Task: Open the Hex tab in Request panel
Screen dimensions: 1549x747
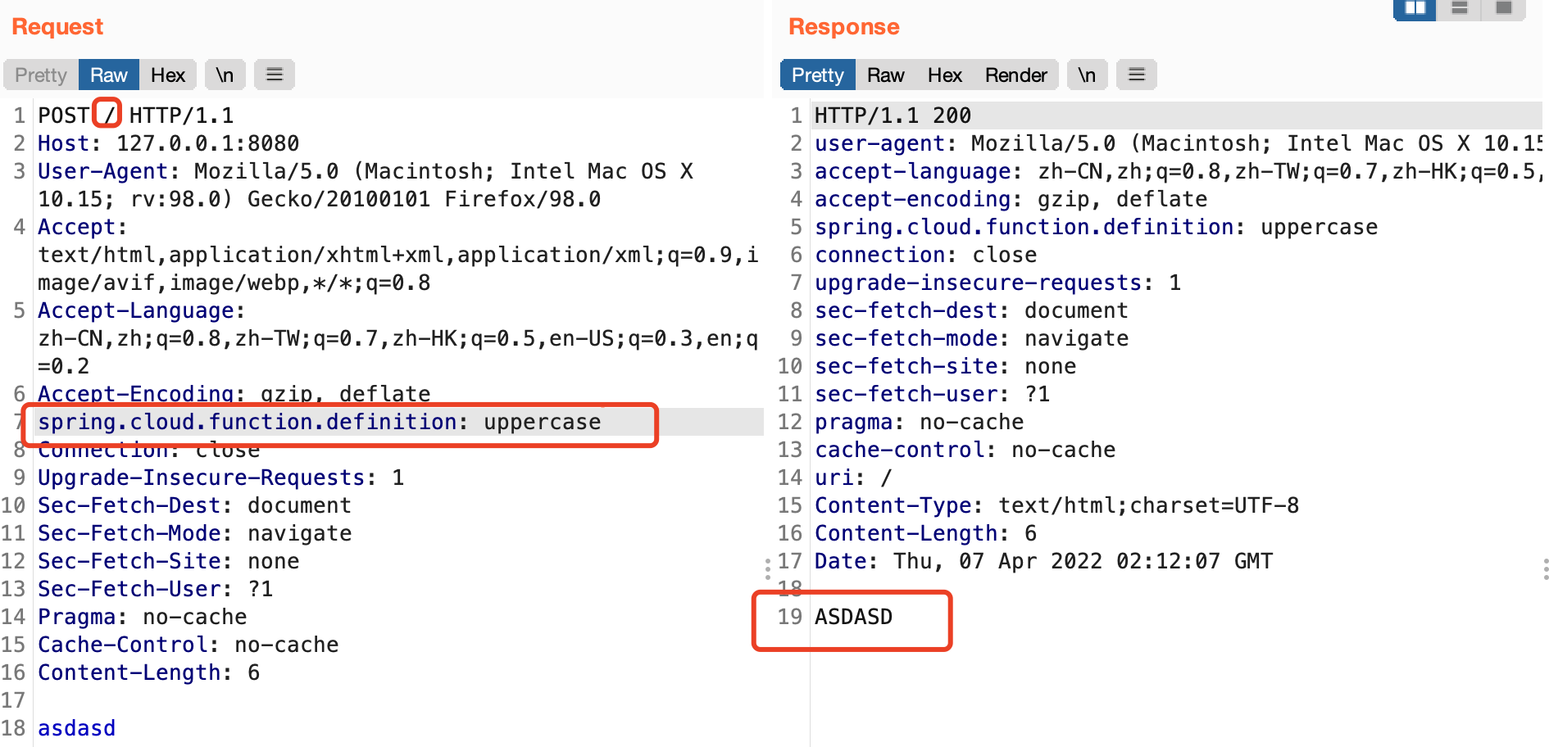Action: tap(168, 75)
